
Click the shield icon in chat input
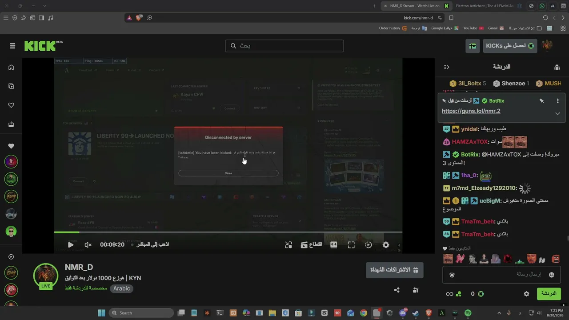(x=452, y=275)
